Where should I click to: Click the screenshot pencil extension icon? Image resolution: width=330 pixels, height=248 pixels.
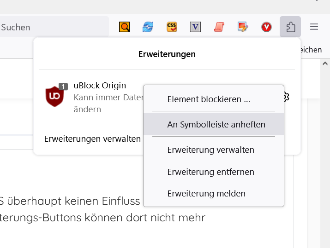point(243,27)
